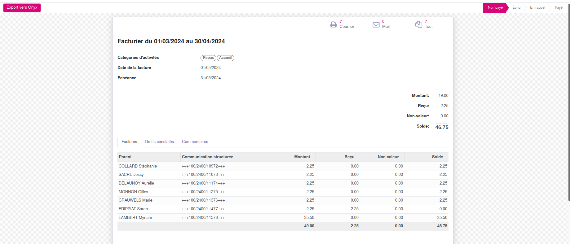
Task: Open FRIPPIAT Sarah invoice row
Action: coord(283,209)
